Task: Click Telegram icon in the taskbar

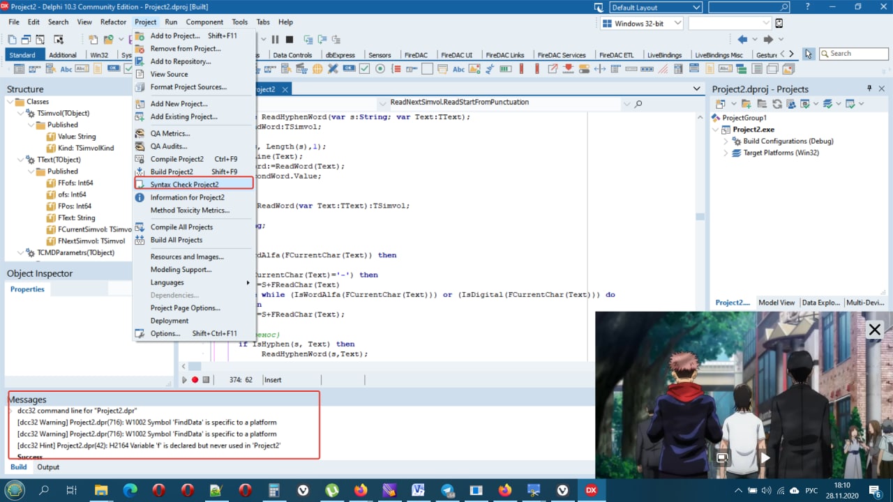Action: point(447,490)
